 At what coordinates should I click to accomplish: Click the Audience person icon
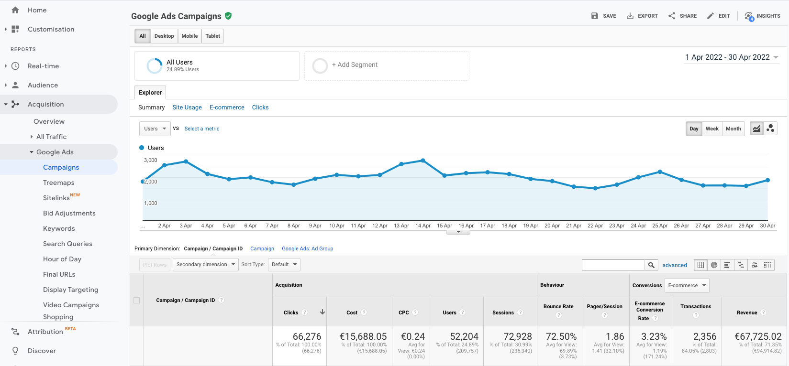tap(15, 85)
